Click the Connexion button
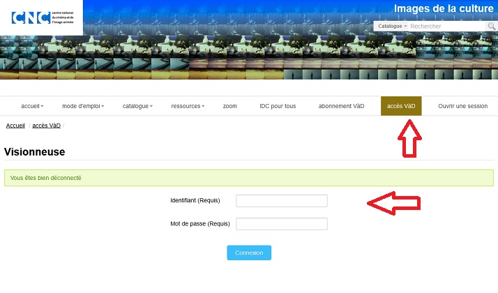 tap(249, 253)
